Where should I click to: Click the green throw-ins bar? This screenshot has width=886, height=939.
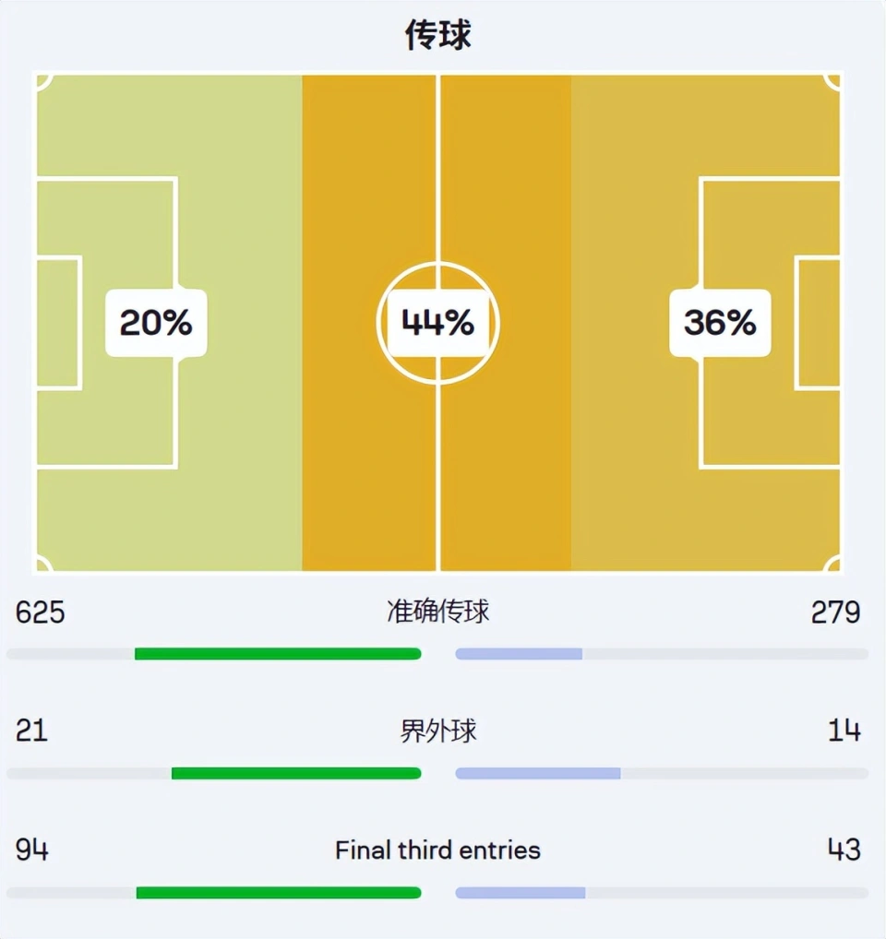(x=296, y=773)
